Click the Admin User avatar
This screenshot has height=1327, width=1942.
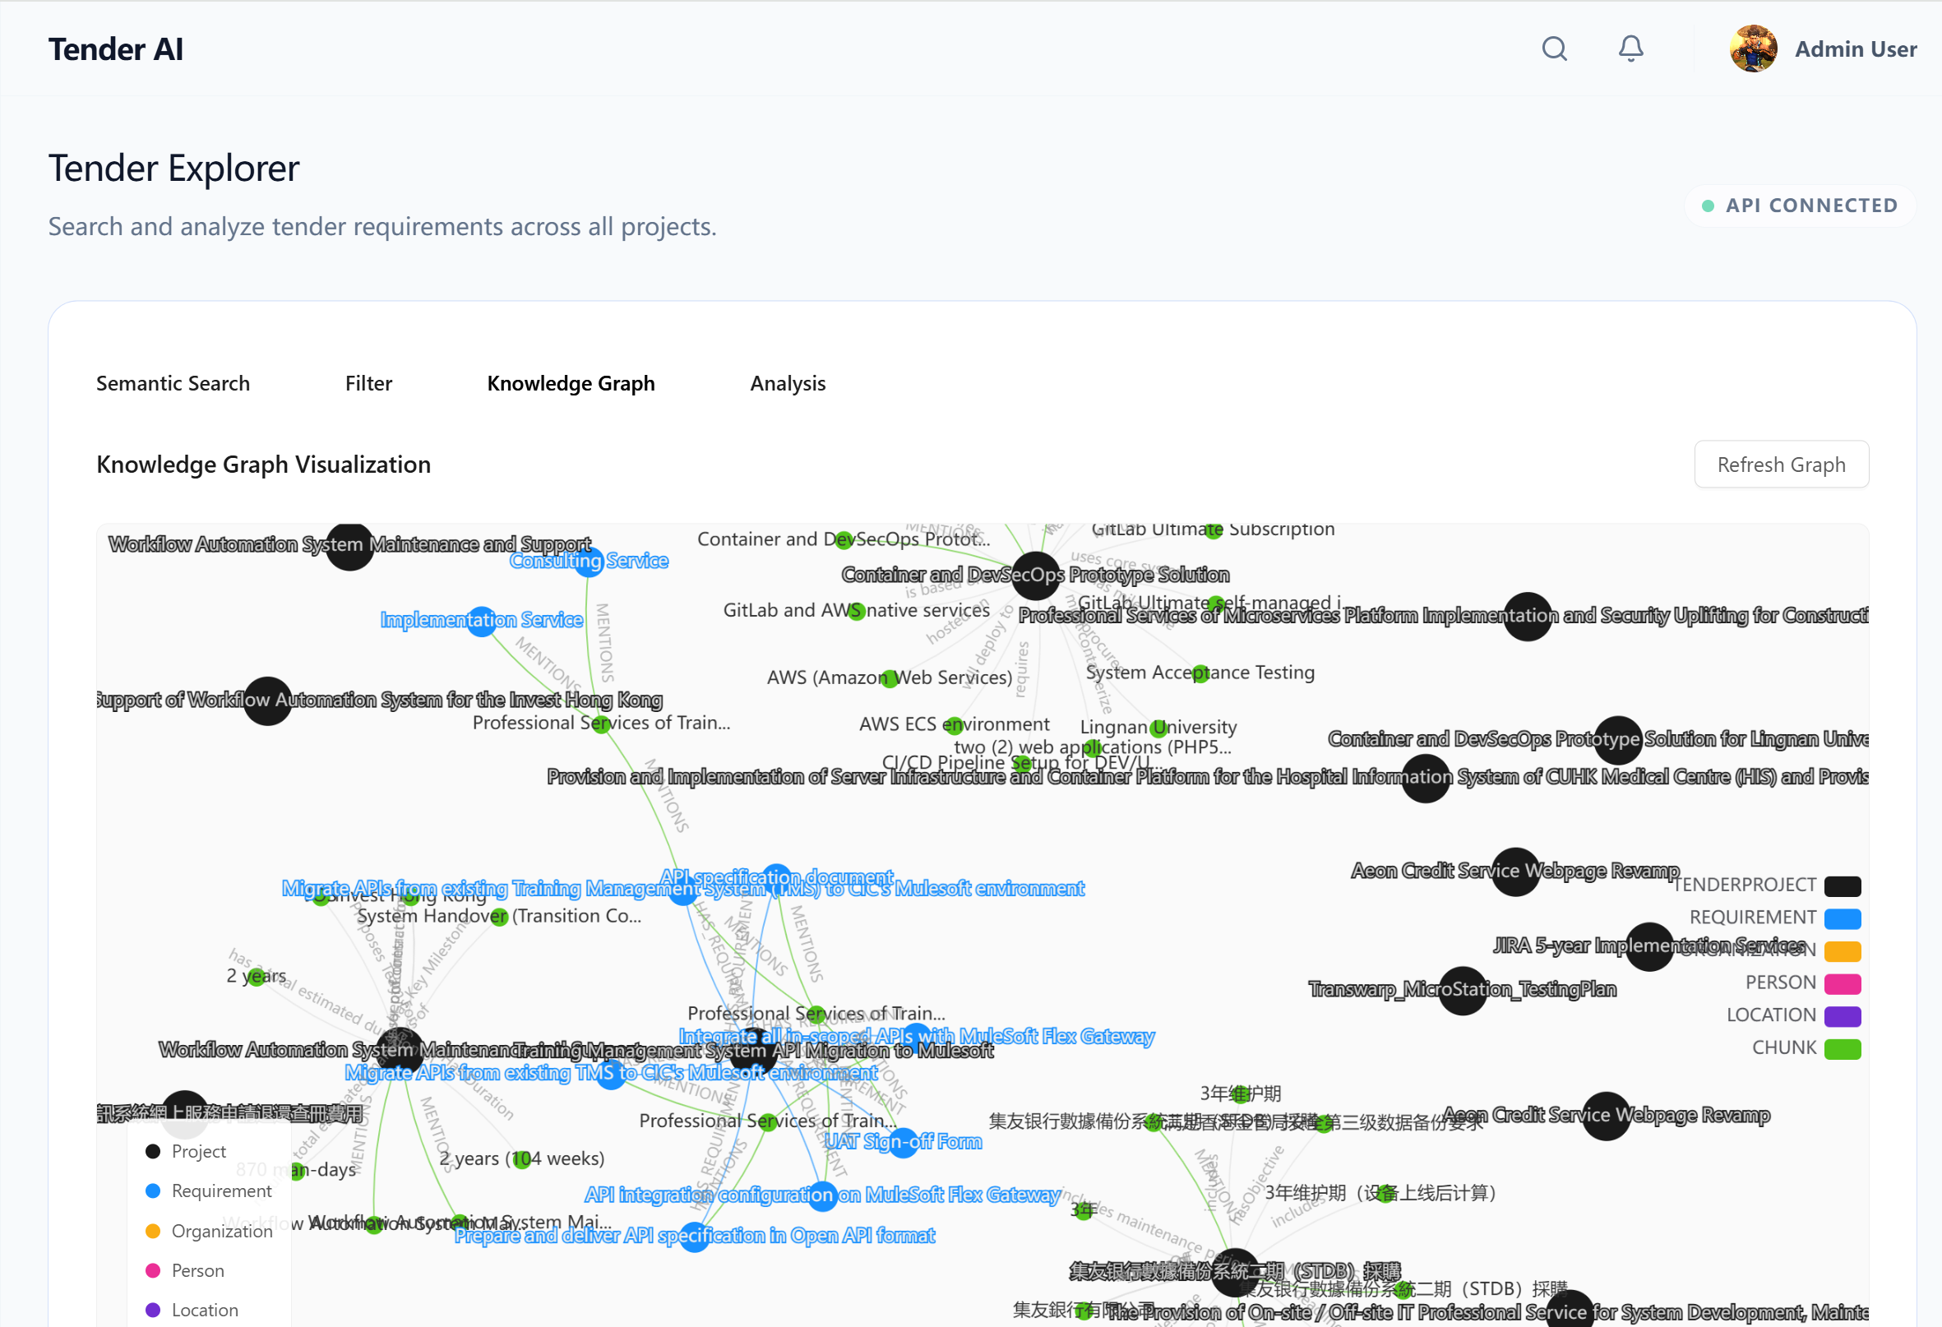pos(1752,49)
